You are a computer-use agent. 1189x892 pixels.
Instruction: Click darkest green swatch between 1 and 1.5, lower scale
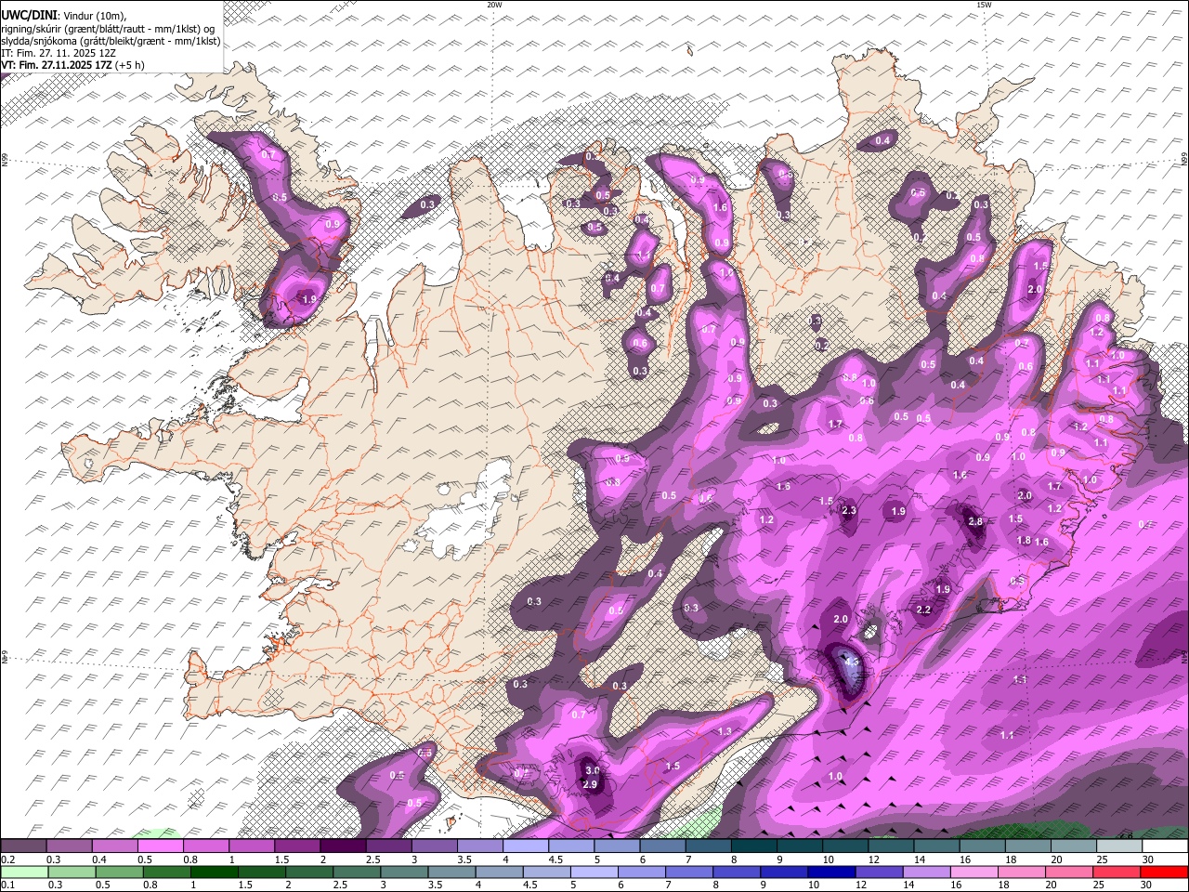click(x=214, y=872)
